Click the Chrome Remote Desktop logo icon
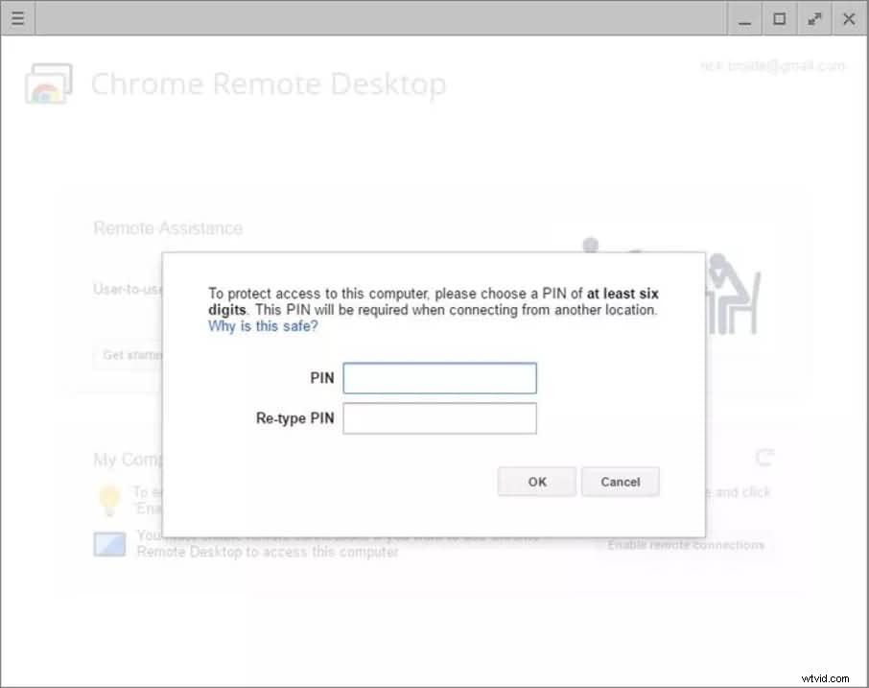The width and height of the screenshot is (869, 688). click(x=49, y=83)
